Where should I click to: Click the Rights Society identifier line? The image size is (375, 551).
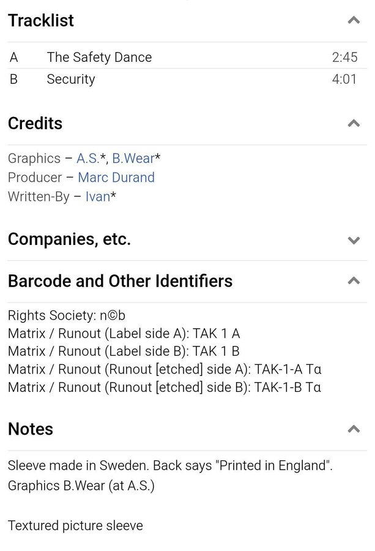(x=67, y=316)
